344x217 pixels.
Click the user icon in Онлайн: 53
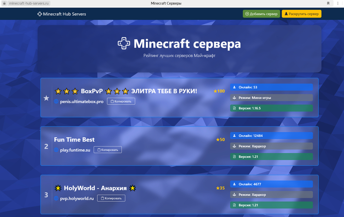(234, 87)
